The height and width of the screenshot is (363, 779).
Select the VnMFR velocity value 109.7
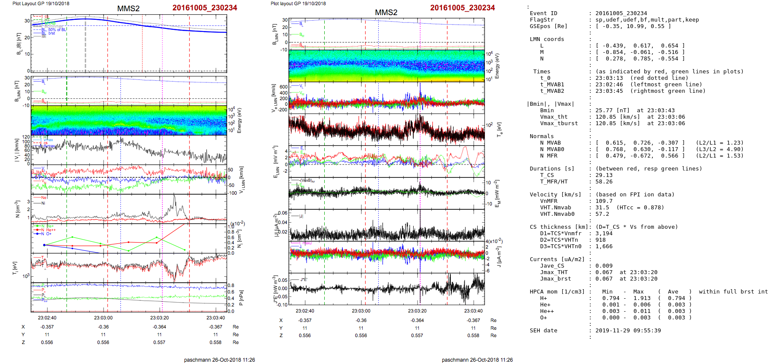pos(604,201)
